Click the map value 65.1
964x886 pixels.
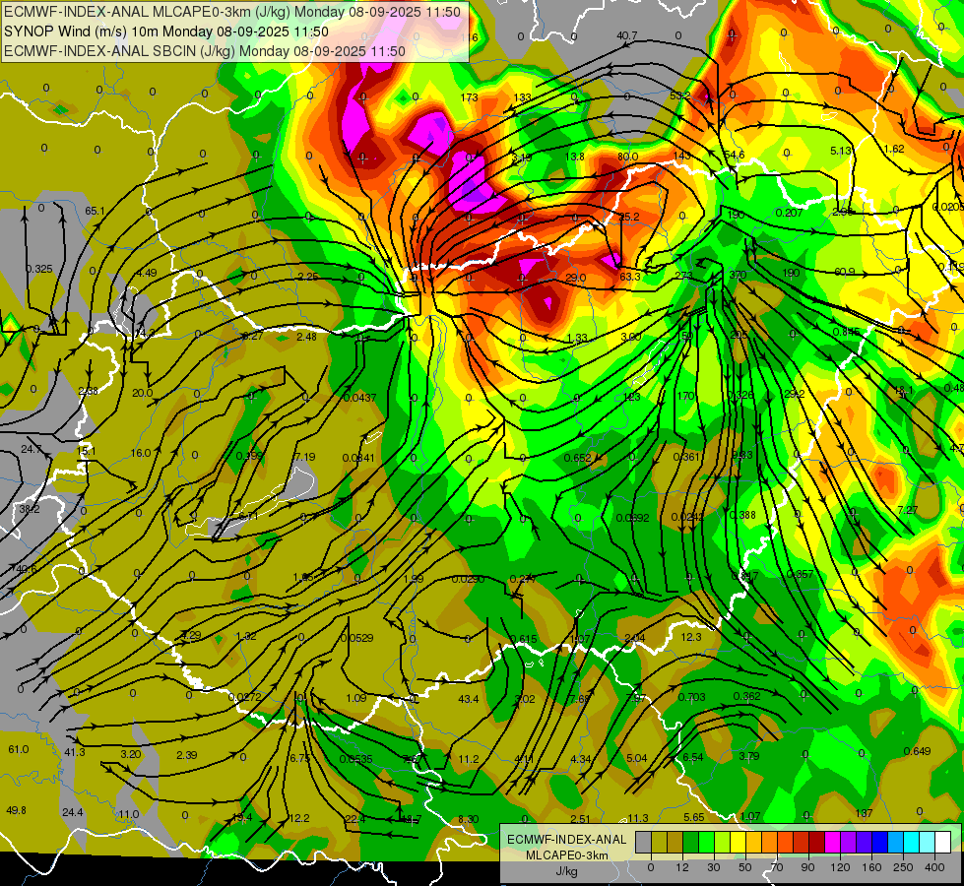pos(95,211)
